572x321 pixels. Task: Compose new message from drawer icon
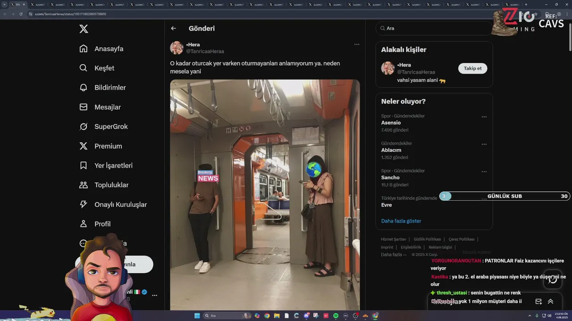[538, 301]
